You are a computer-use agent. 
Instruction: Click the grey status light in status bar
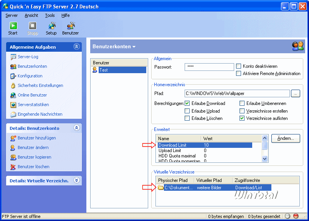(x=288, y=216)
